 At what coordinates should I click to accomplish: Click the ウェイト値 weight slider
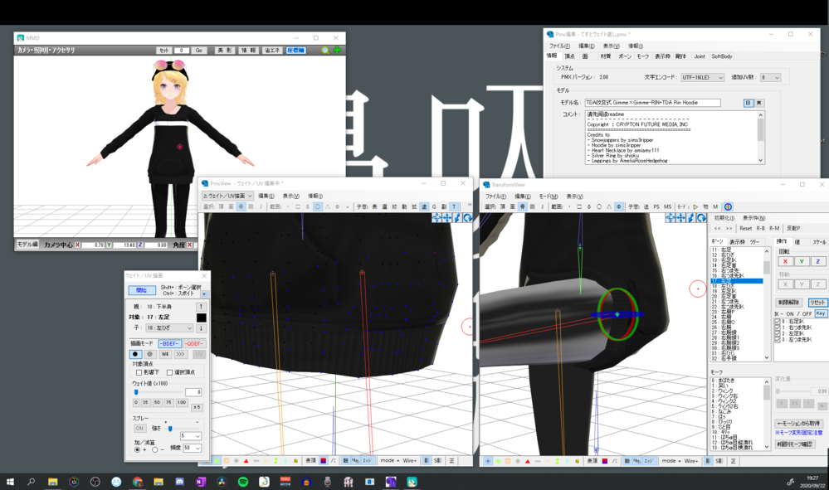click(x=157, y=392)
